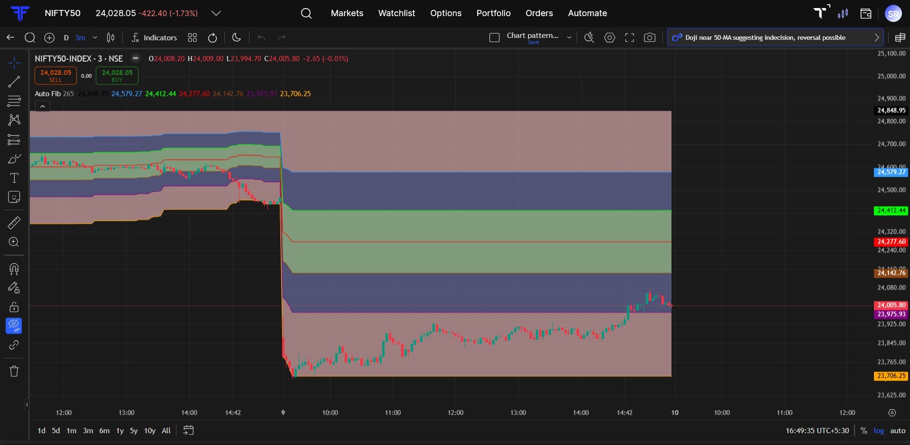Select the trend line drawing tool

pos(14,82)
